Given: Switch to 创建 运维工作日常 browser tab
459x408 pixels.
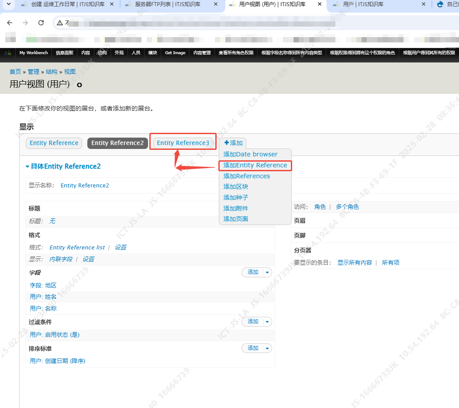Looking at the screenshot, I should point(68,4).
